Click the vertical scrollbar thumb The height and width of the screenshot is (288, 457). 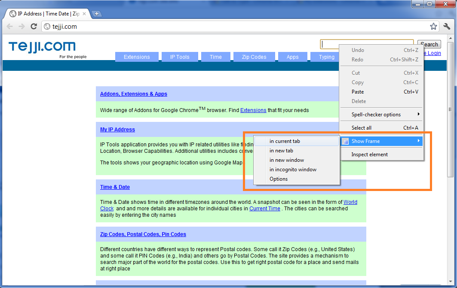[x=450, y=110]
